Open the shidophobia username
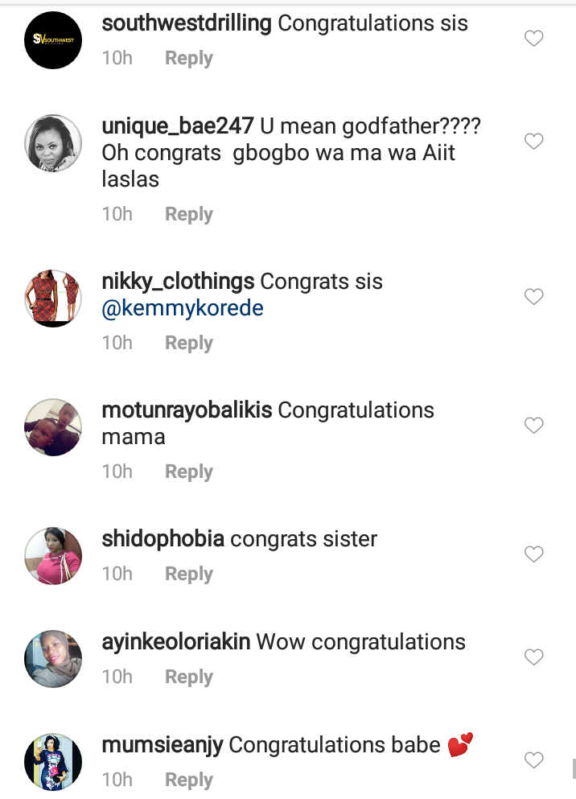The width and height of the screenshot is (576, 799). point(163,538)
